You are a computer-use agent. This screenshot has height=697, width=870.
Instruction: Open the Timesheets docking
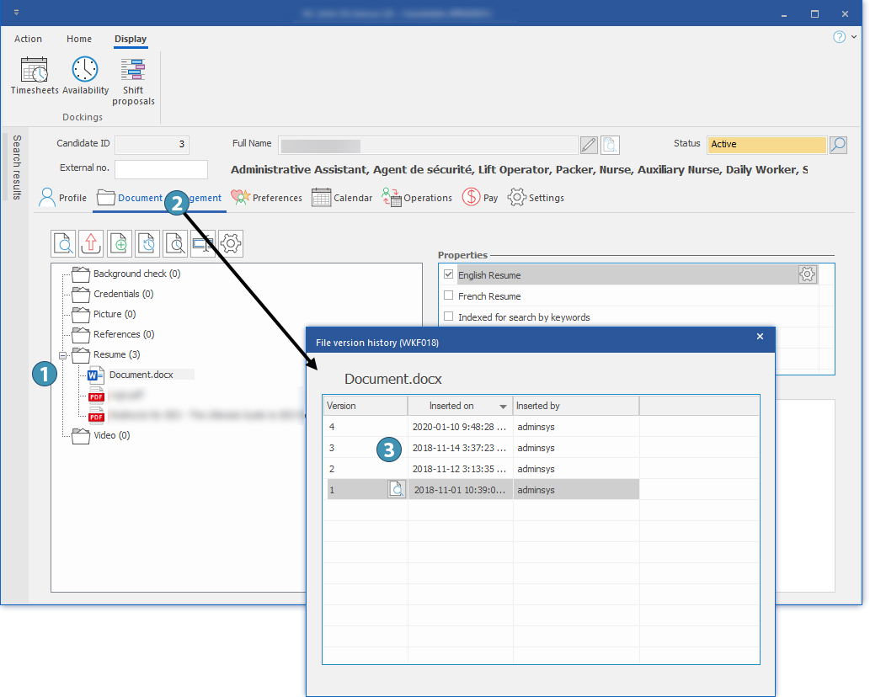[x=35, y=76]
